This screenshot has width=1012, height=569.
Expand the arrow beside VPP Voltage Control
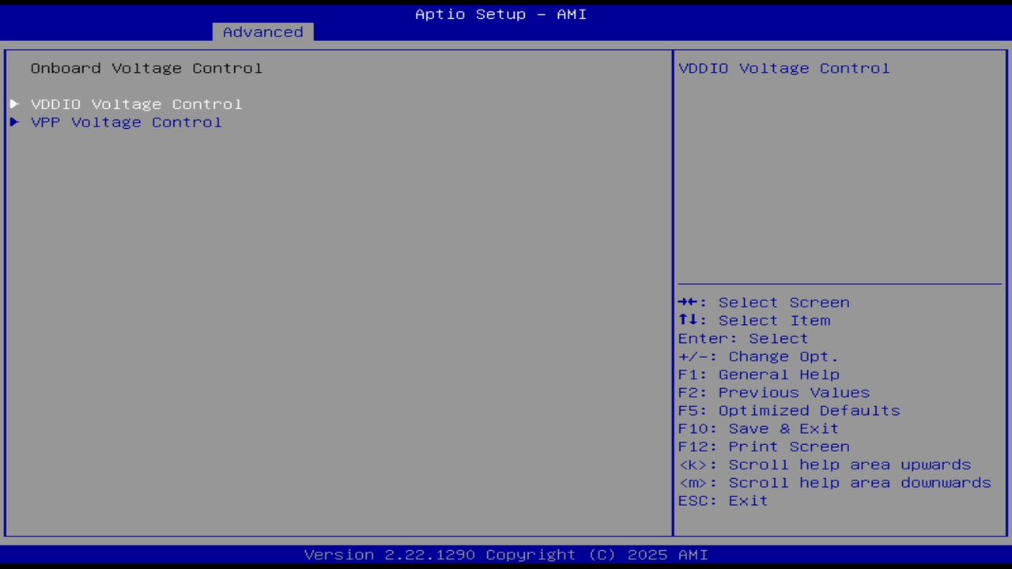pos(14,122)
